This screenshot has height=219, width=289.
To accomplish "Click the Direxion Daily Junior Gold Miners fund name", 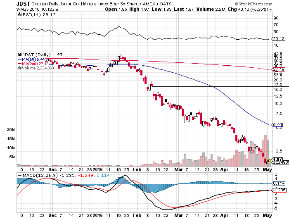I will 86,4.
